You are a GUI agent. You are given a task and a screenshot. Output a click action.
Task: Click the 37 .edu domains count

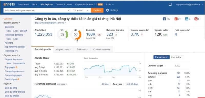[179, 84]
